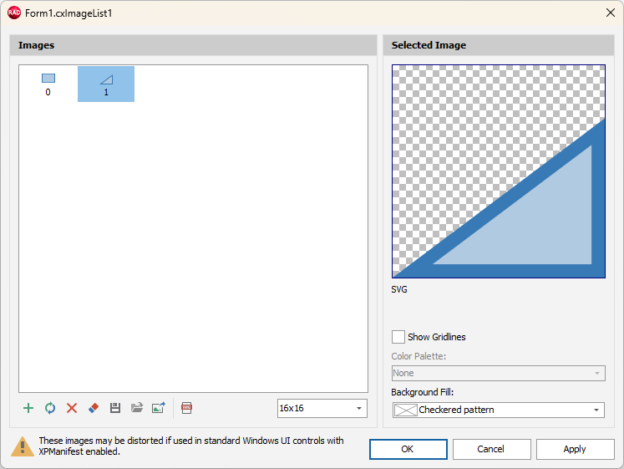Click the eraser Clear images icon
Image resolution: width=624 pixels, height=469 pixels.
[x=94, y=408]
